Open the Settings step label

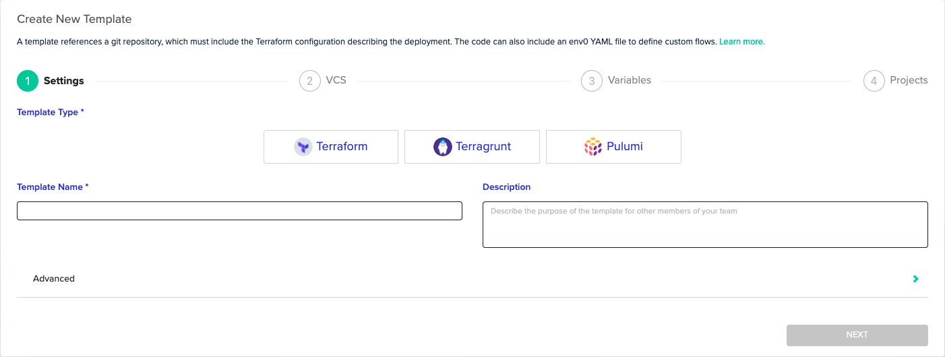click(x=64, y=81)
